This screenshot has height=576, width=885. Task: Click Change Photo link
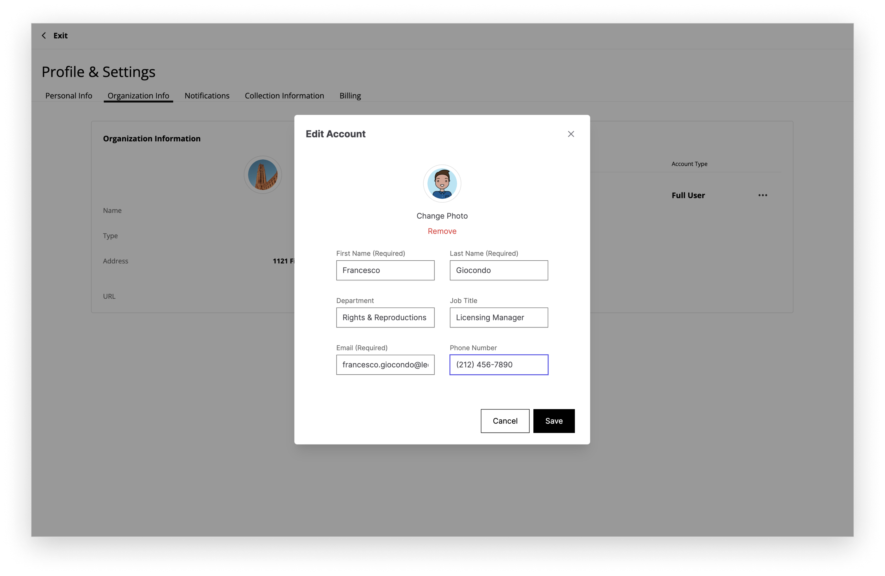[x=442, y=216]
